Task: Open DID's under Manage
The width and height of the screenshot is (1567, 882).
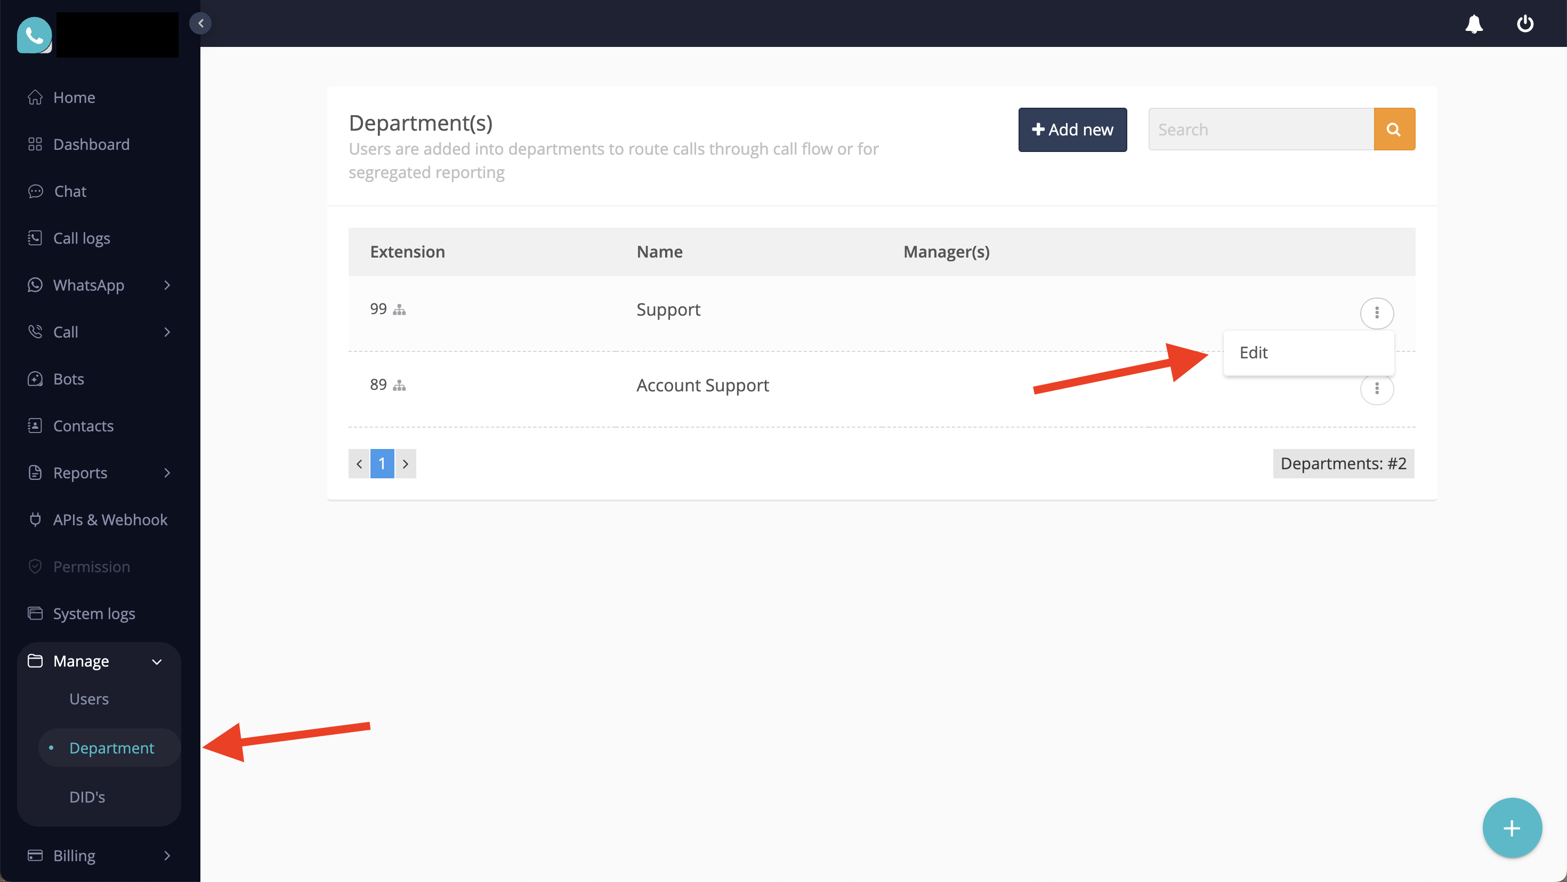Action: point(87,797)
